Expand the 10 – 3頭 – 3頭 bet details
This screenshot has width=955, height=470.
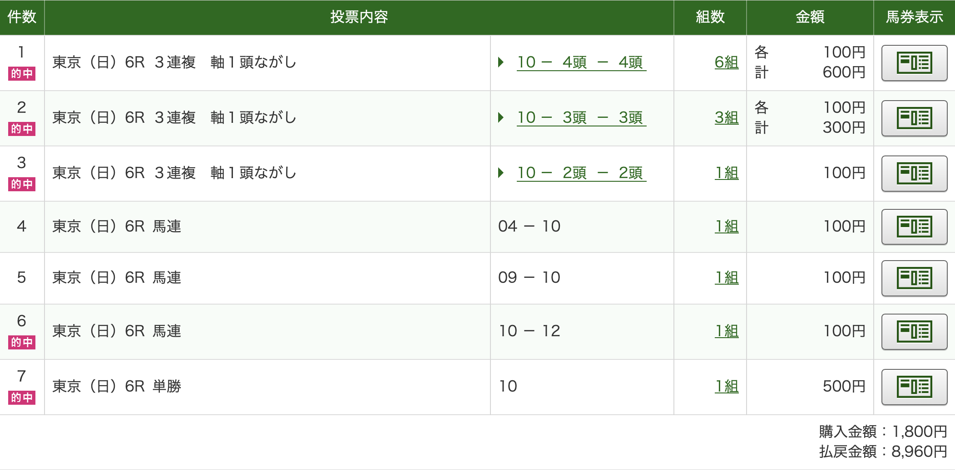click(581, 117)
